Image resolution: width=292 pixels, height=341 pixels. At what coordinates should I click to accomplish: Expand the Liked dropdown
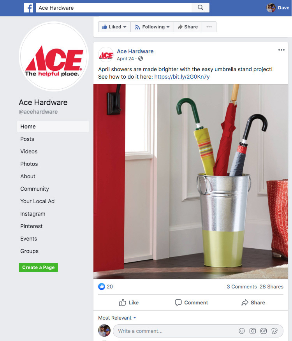[114, 27]
